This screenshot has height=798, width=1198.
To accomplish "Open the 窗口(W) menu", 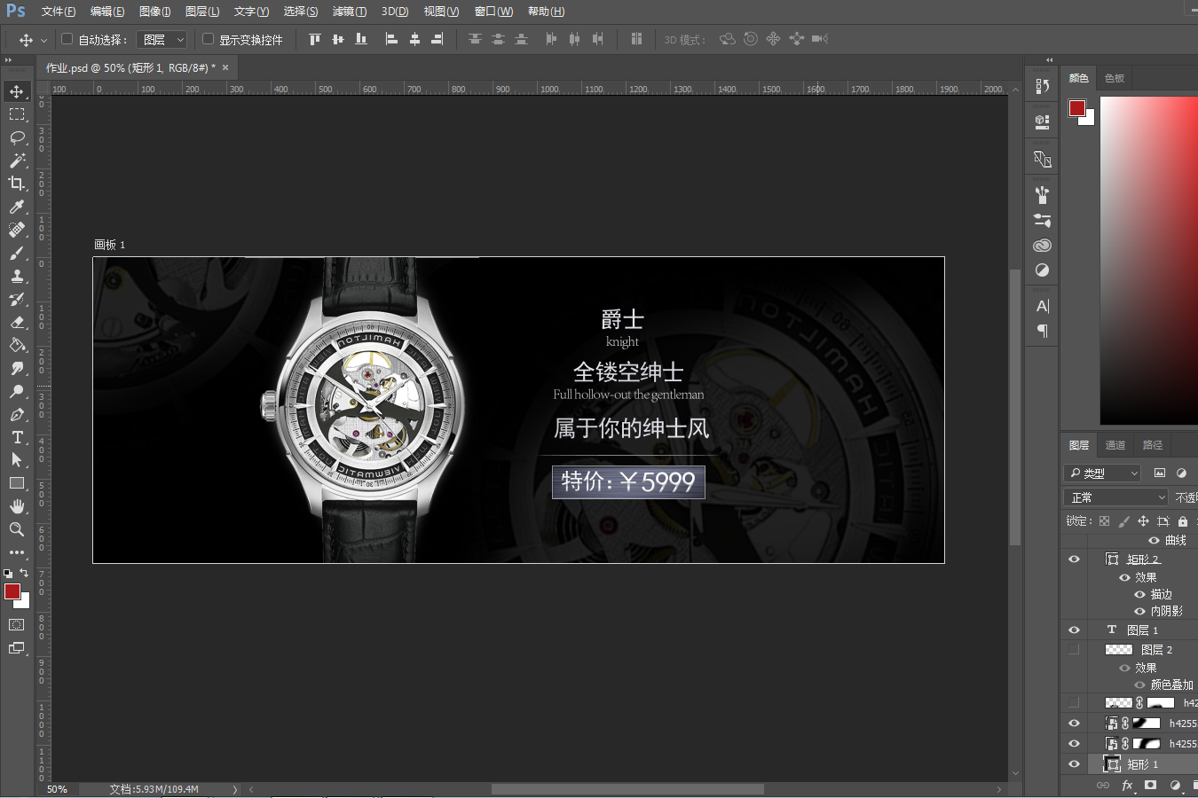I will click(x=493, y=12).
